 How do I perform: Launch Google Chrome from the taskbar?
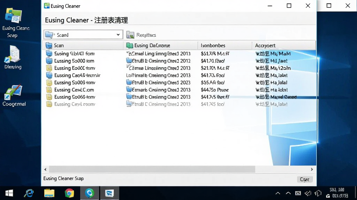[69, 193]
